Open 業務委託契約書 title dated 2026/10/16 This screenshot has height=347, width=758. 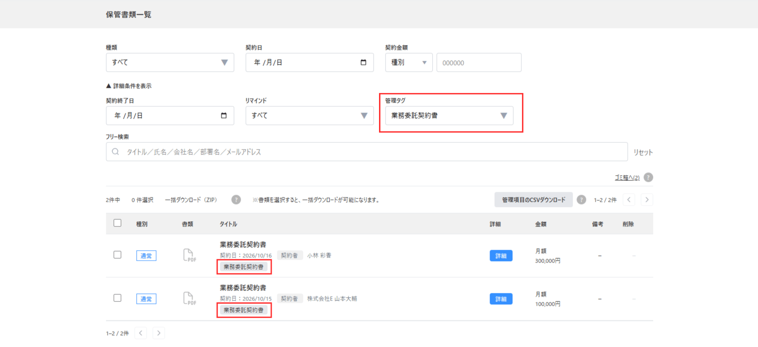[243, 244]
